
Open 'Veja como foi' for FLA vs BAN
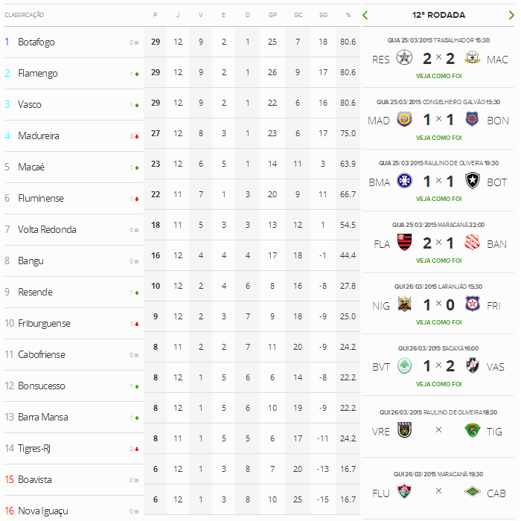[438, 261]
